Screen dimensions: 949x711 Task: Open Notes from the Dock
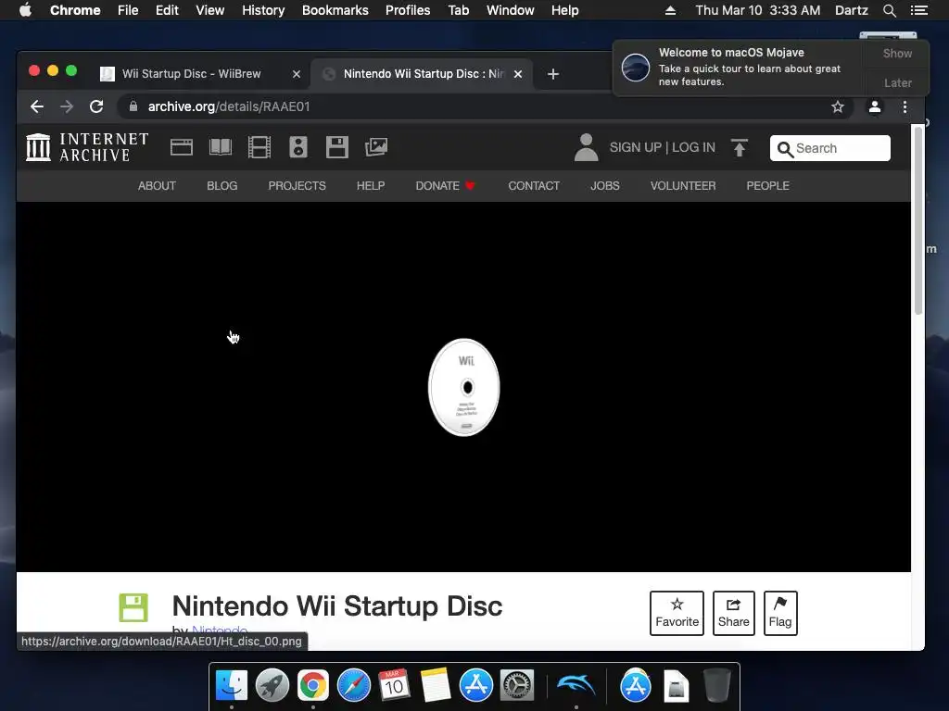[436, 685]
